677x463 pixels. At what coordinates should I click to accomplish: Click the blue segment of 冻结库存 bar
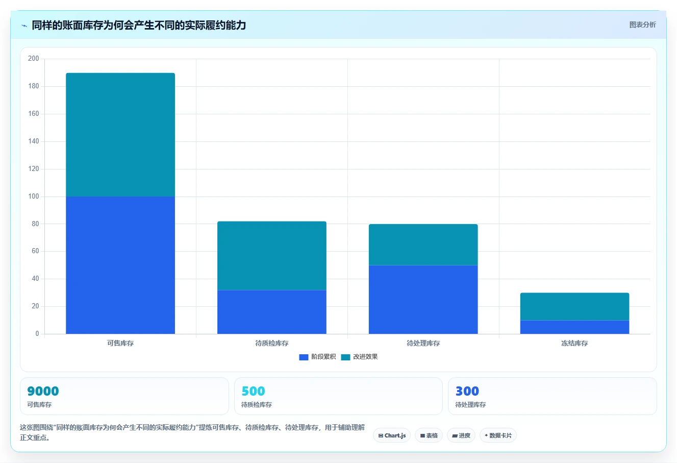coord(574,327)
